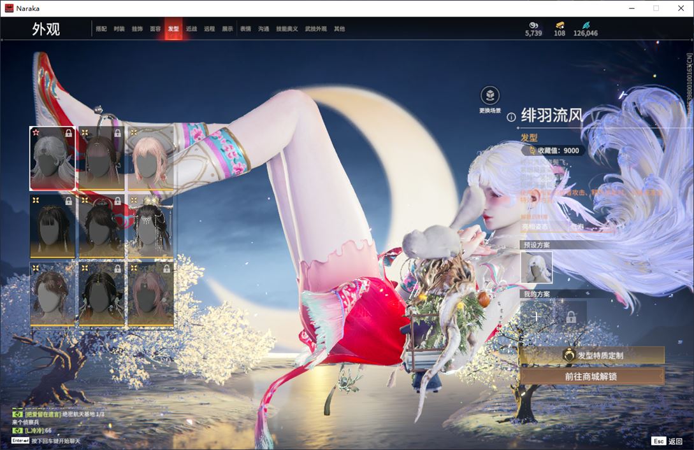Select the locked pink hairstyle with hair ornament

coord(150,295)
